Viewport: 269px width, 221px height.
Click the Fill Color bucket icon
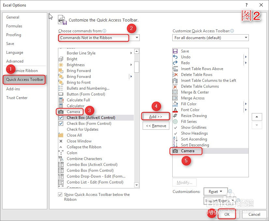click(x=175, y=104)
